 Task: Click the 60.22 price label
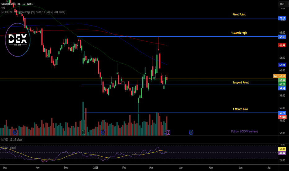(282, 84)
